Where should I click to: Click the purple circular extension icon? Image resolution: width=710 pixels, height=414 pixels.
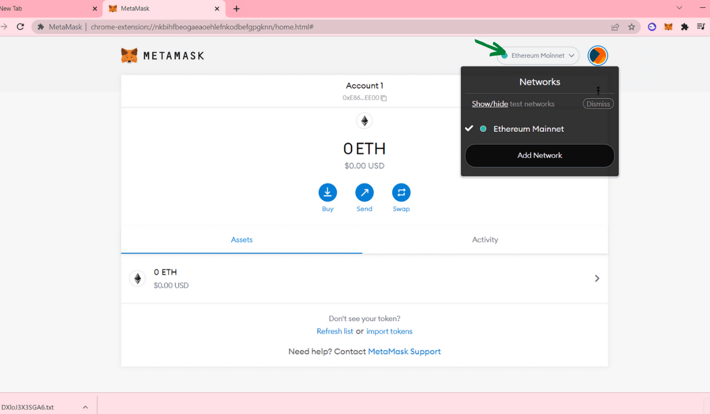(652, 27)
